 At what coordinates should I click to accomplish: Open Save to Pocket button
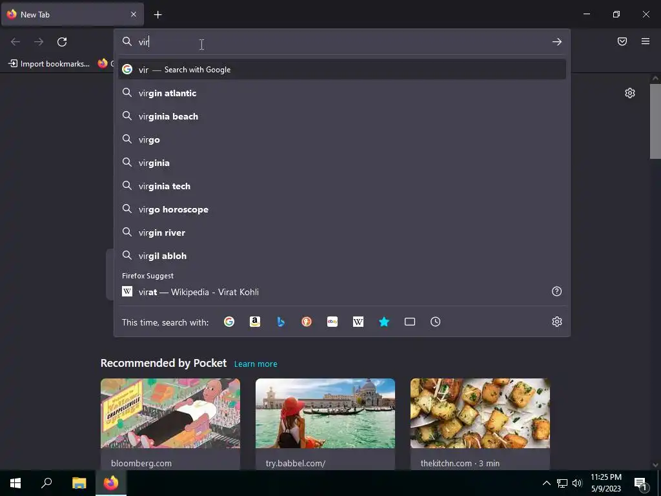click(622, 41)
